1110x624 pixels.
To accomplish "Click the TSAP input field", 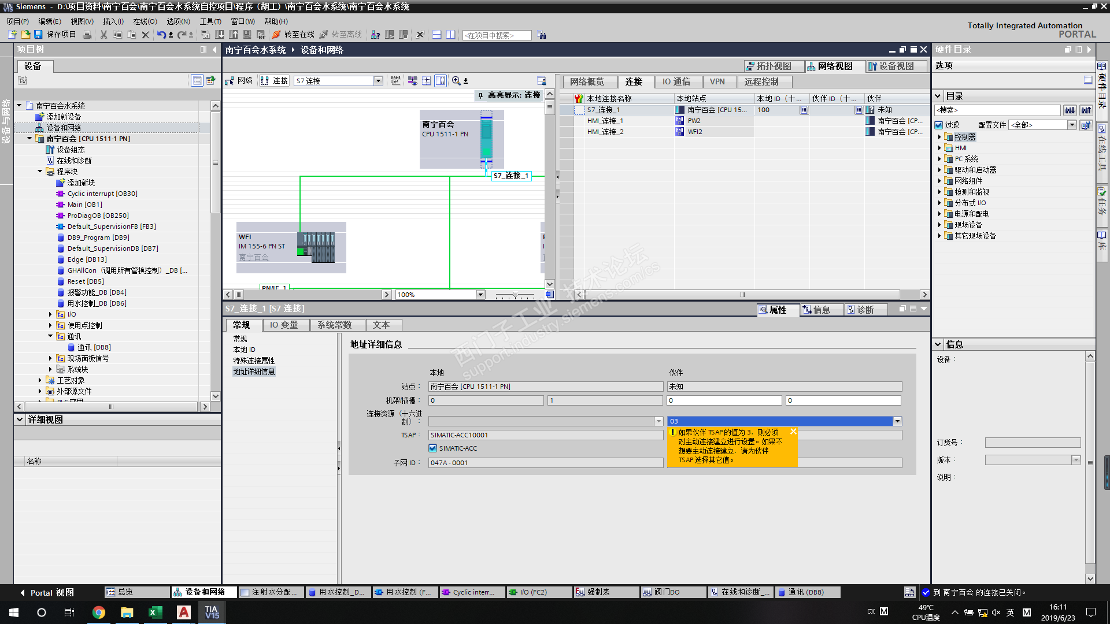I will pos(545,435).
